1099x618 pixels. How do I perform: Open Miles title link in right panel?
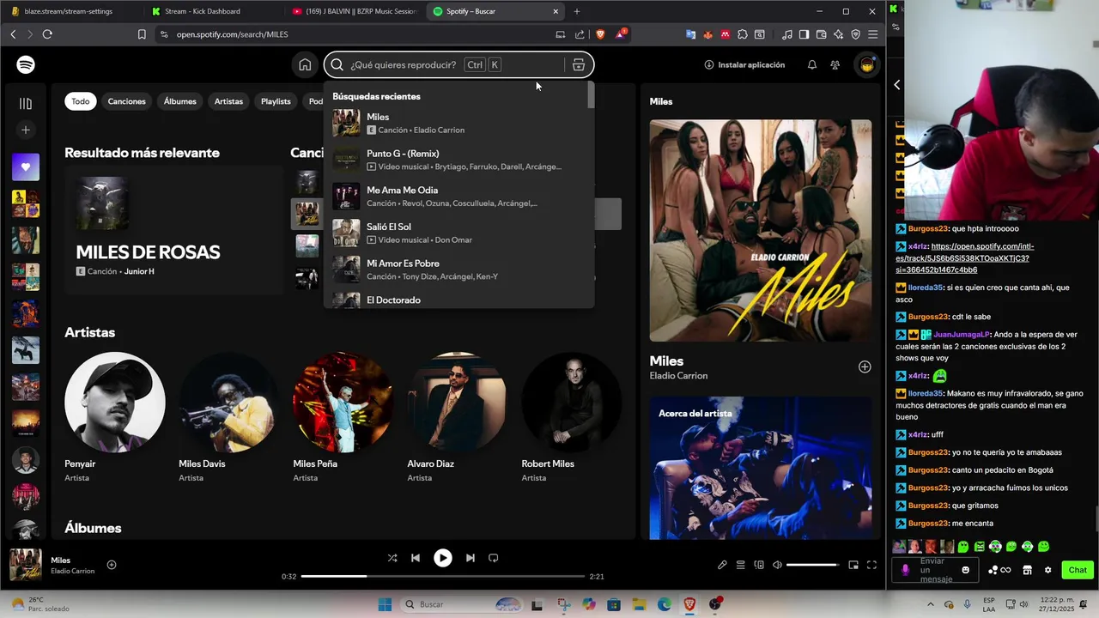pyautogui.click(x=666, y=361)
